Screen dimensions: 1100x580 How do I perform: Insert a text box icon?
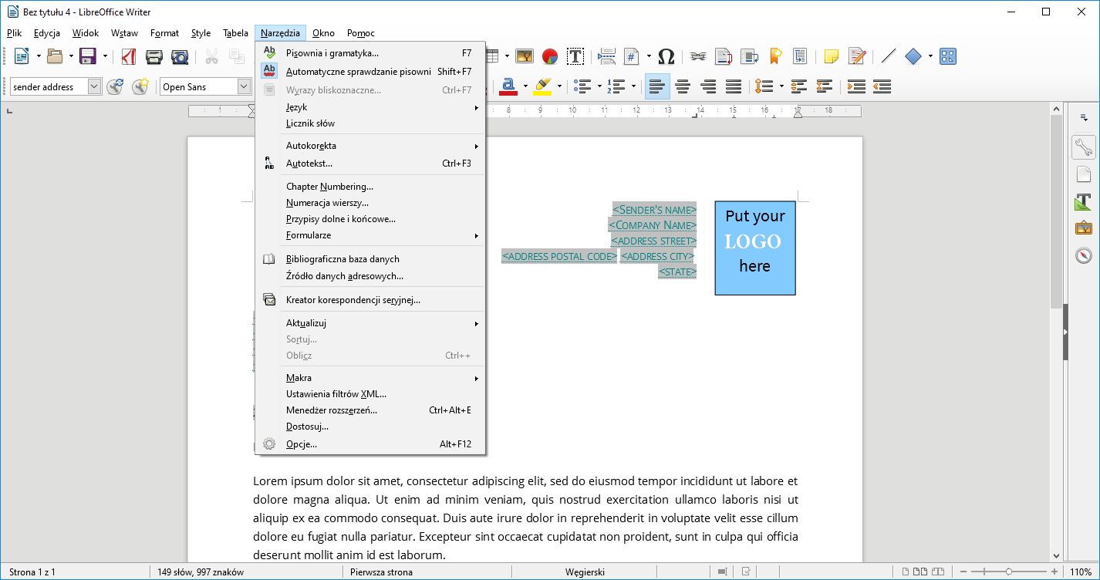575,56
